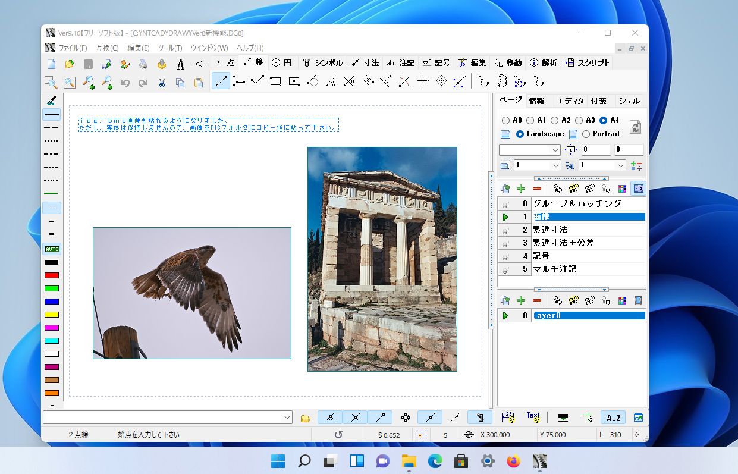Add a page with the green plus above page list

521,189
